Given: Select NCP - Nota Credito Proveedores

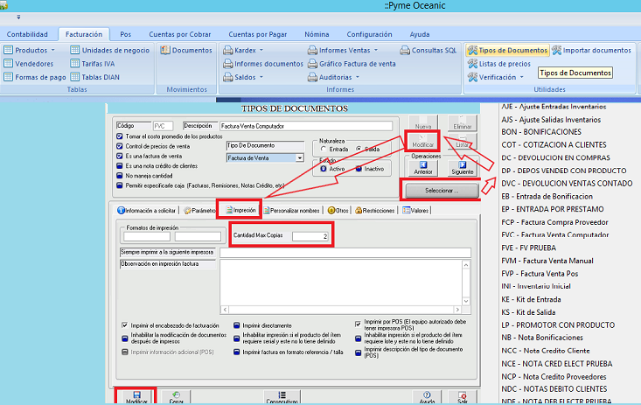Looking at the screenshot, I should click(554, 376).
